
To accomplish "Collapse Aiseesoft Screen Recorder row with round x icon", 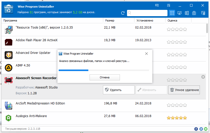I will 203,77.
